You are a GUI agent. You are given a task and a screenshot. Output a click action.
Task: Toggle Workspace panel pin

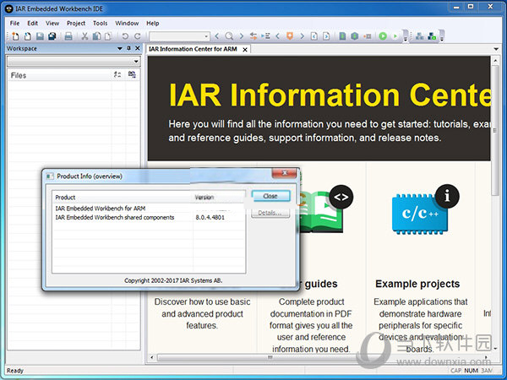click(128, 48)
